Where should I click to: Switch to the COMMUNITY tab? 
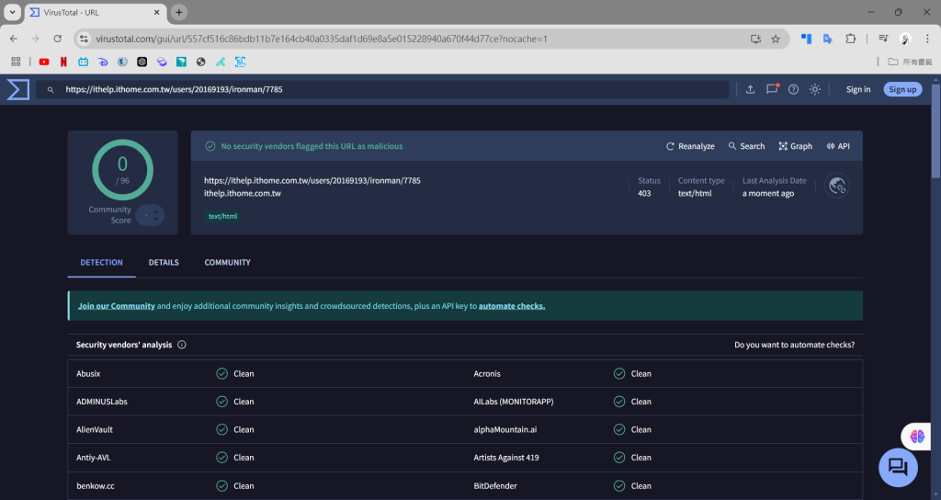tap(228, 262)
